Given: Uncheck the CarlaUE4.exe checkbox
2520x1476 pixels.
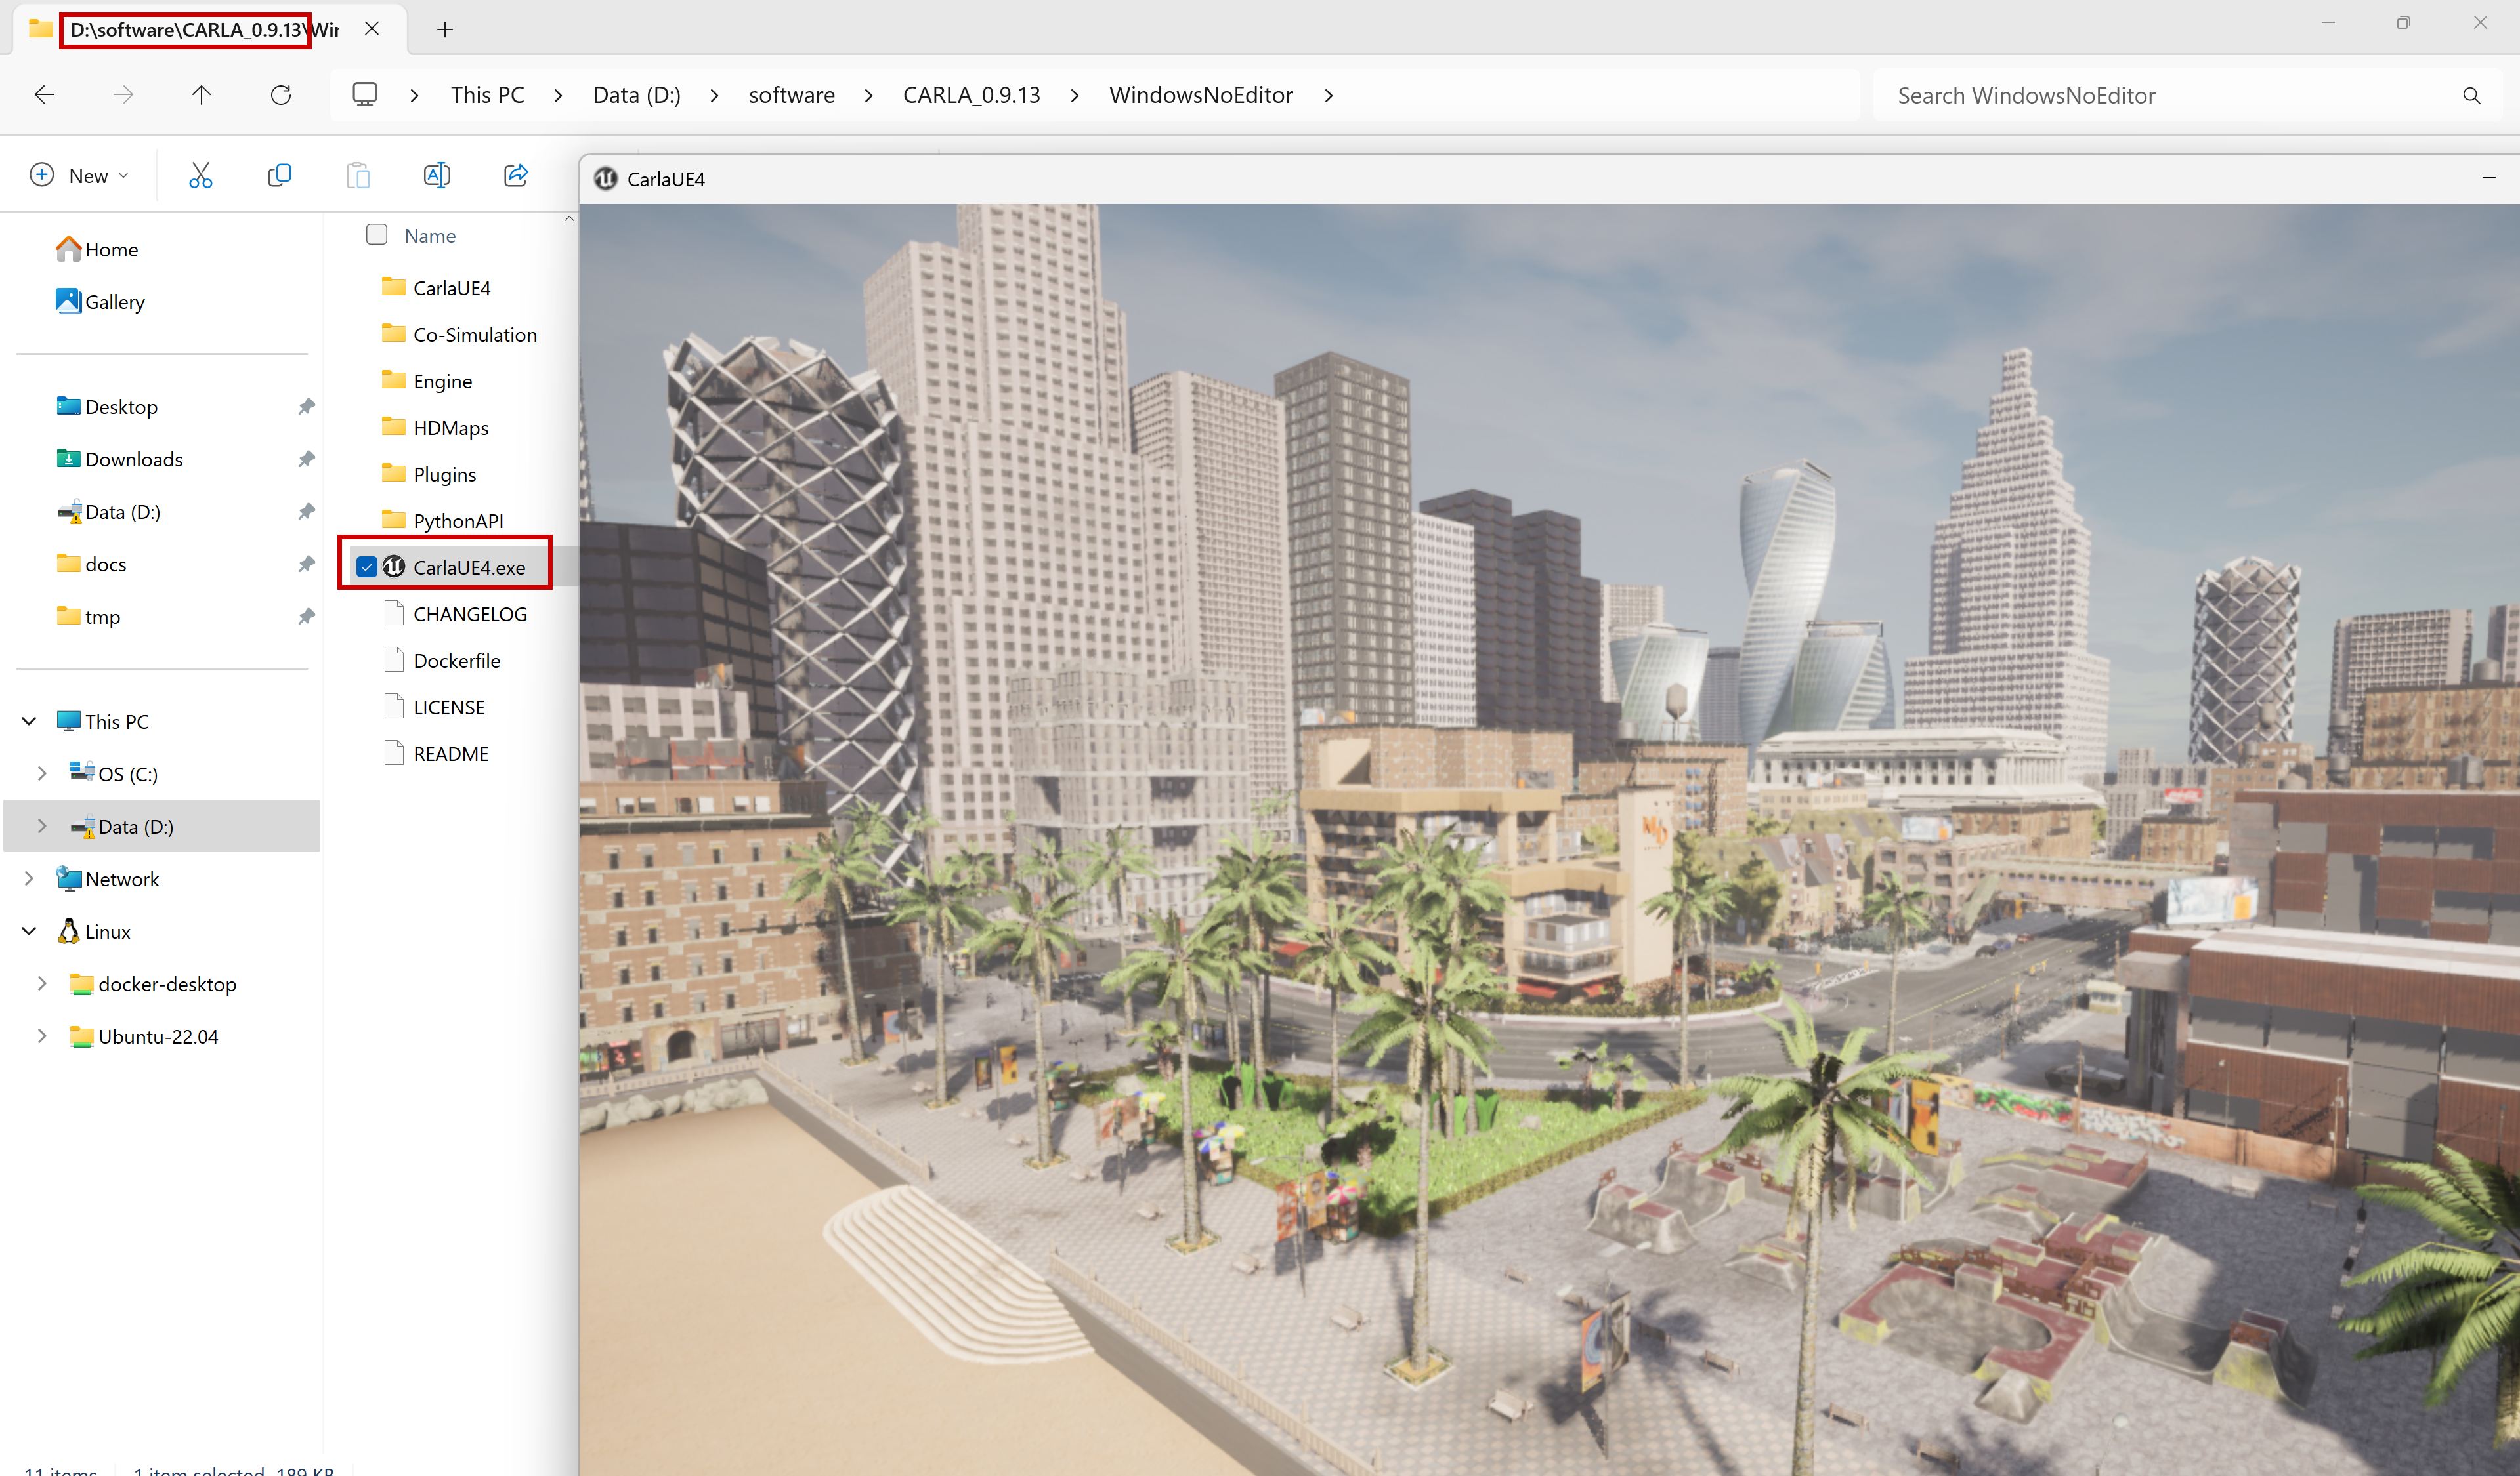Looking at the screenshot, I should point(367,567).
